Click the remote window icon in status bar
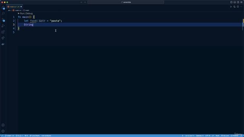Viewport: 244px width, 137px height. (2, 136)
